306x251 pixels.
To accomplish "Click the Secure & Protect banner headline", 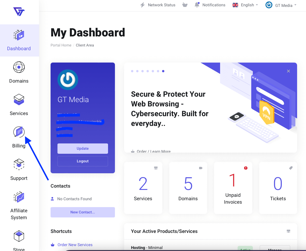I will click(x=170, y=109).
